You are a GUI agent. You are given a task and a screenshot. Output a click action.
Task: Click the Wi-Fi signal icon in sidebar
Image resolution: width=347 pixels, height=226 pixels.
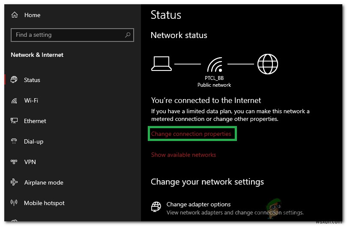[15, 101]
